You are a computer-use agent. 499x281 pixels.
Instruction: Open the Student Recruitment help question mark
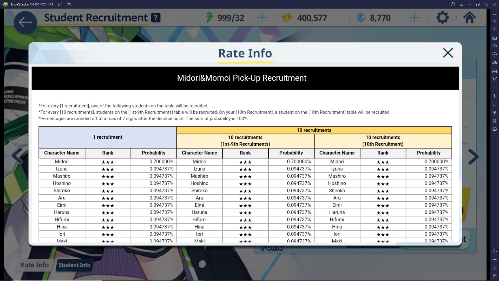click(156, 17)
